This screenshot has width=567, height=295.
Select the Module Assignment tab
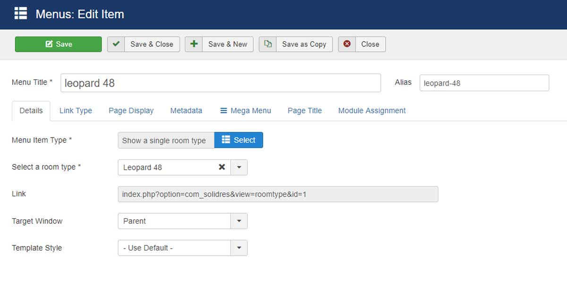[x=372, y=111]
